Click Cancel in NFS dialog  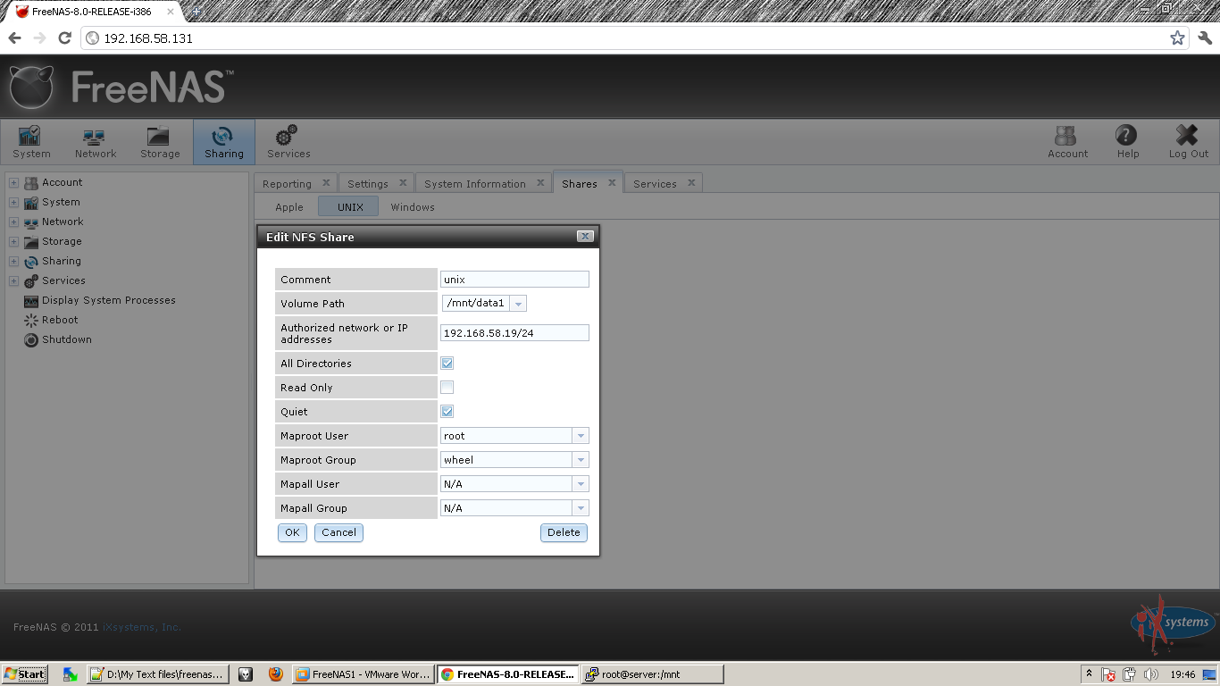338,532
